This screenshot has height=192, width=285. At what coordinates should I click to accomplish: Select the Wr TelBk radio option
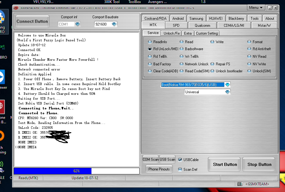181,57
